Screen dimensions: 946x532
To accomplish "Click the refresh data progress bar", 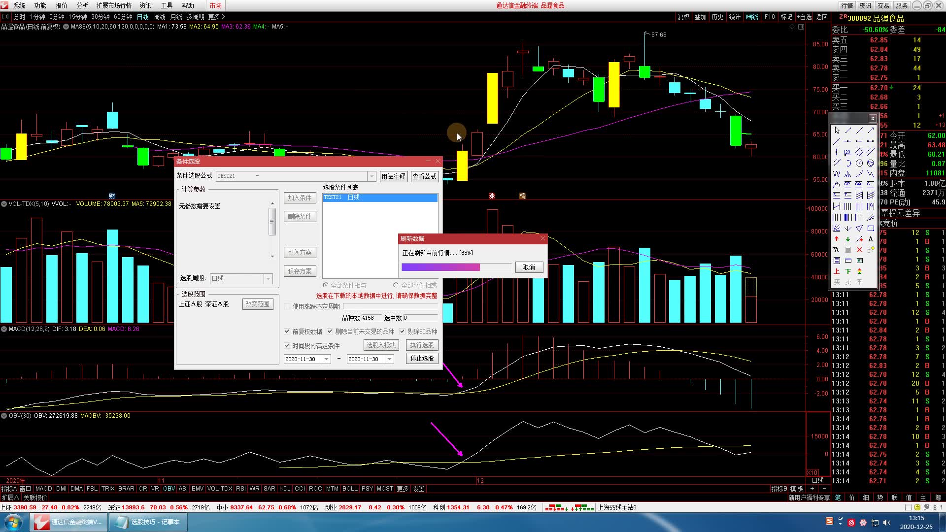I will 456,267.
